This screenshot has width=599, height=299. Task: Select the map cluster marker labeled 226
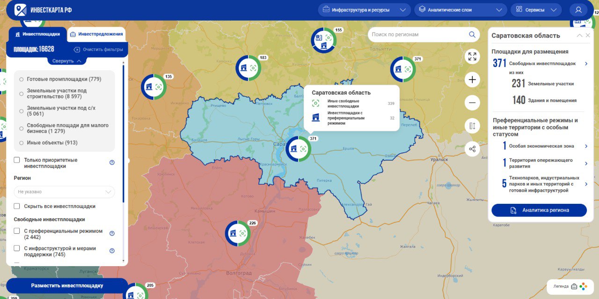[238, 233]
